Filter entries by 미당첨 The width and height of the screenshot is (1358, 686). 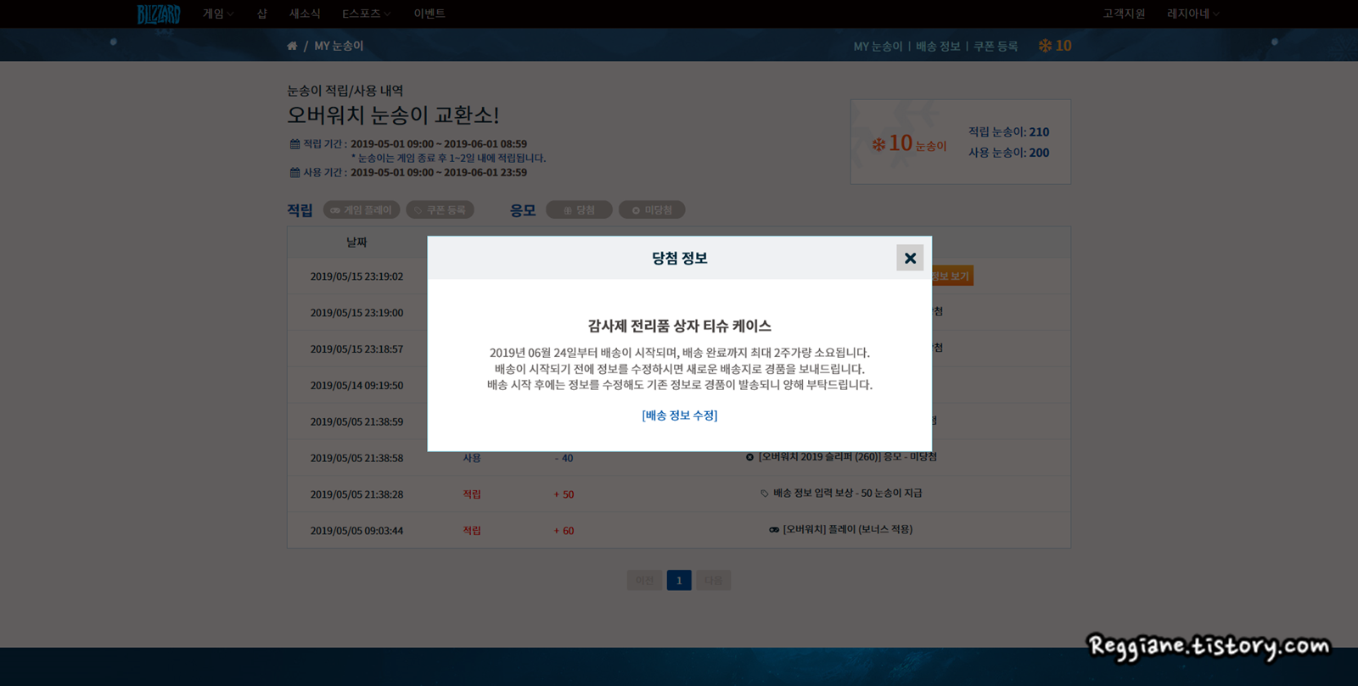click(x=652, y=210)
